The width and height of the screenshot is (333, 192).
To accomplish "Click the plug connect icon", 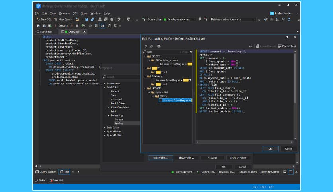I will [200, 19].
